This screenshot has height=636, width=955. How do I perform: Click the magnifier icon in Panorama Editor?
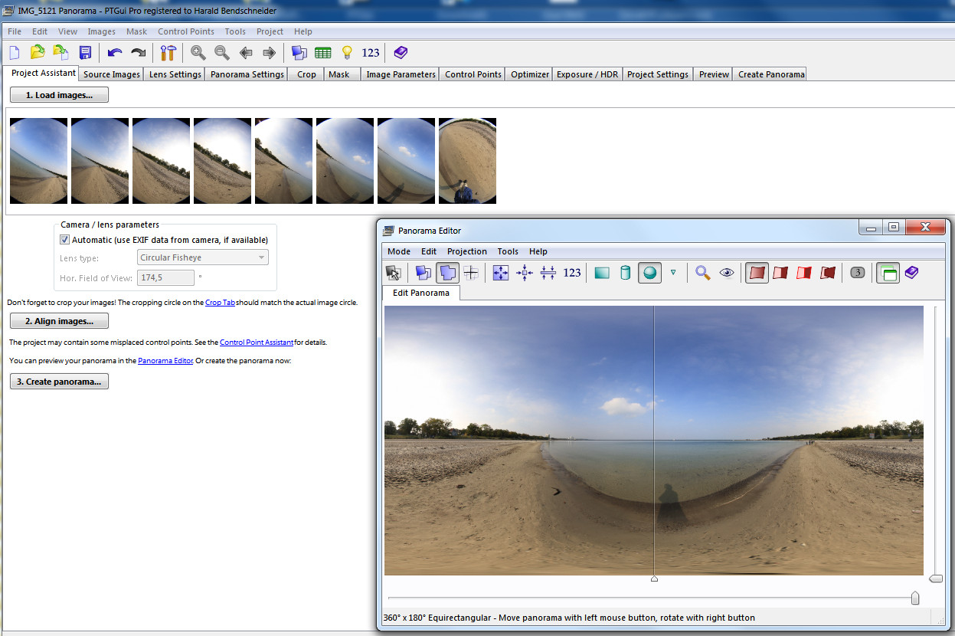coord(702,273)
